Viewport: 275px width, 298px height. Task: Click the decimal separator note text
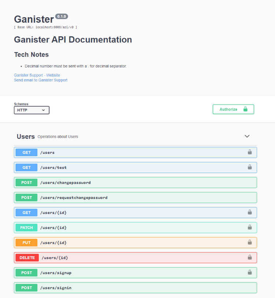pos(76,66)
